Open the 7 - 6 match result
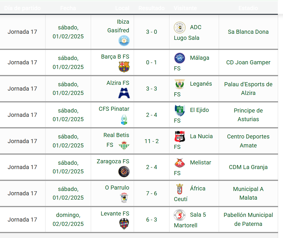This screenshot has height=238, width=283. [x=152, y=193]
